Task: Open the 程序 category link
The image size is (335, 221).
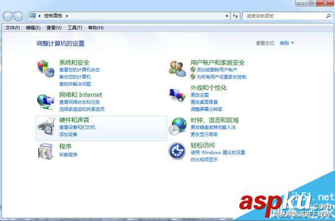Action: (x=65, y=146)
